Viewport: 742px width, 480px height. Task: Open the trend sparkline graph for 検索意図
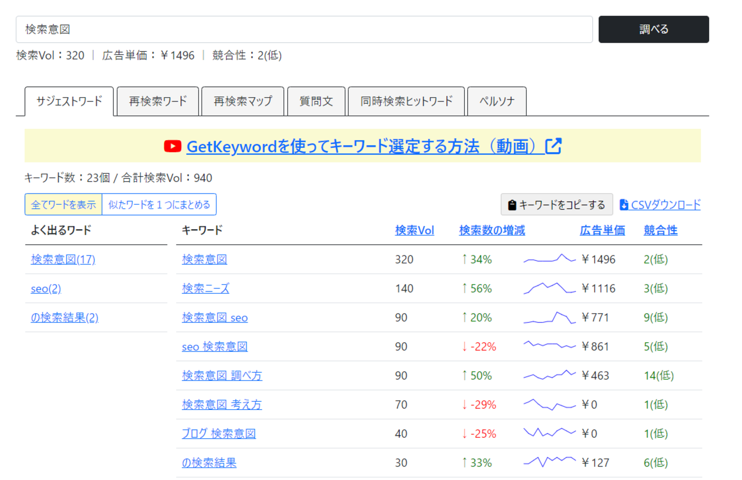pos(549,259)
